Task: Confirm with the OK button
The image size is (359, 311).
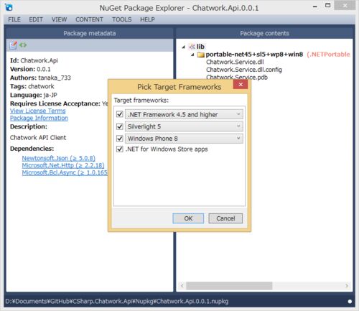Action: [188, 218]
